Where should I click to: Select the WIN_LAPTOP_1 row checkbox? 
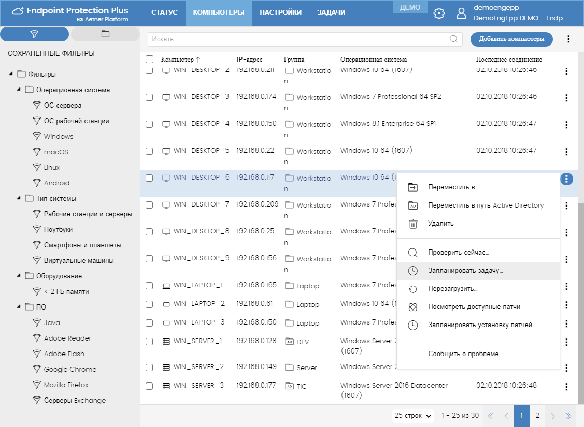[x=149, y=286]
